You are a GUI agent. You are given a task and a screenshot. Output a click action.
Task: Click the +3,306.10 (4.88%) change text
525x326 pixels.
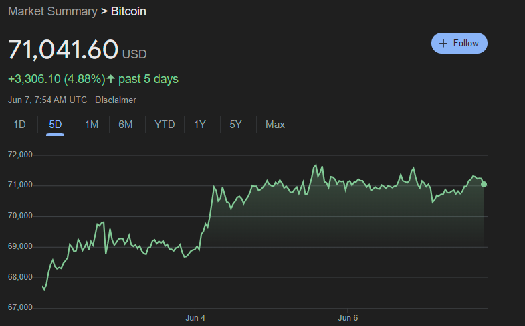(x=57, y=79)
